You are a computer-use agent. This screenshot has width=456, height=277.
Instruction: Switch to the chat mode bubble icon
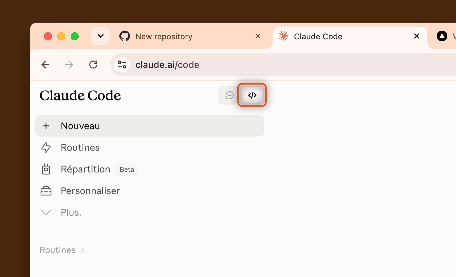(x=229, y=95)
